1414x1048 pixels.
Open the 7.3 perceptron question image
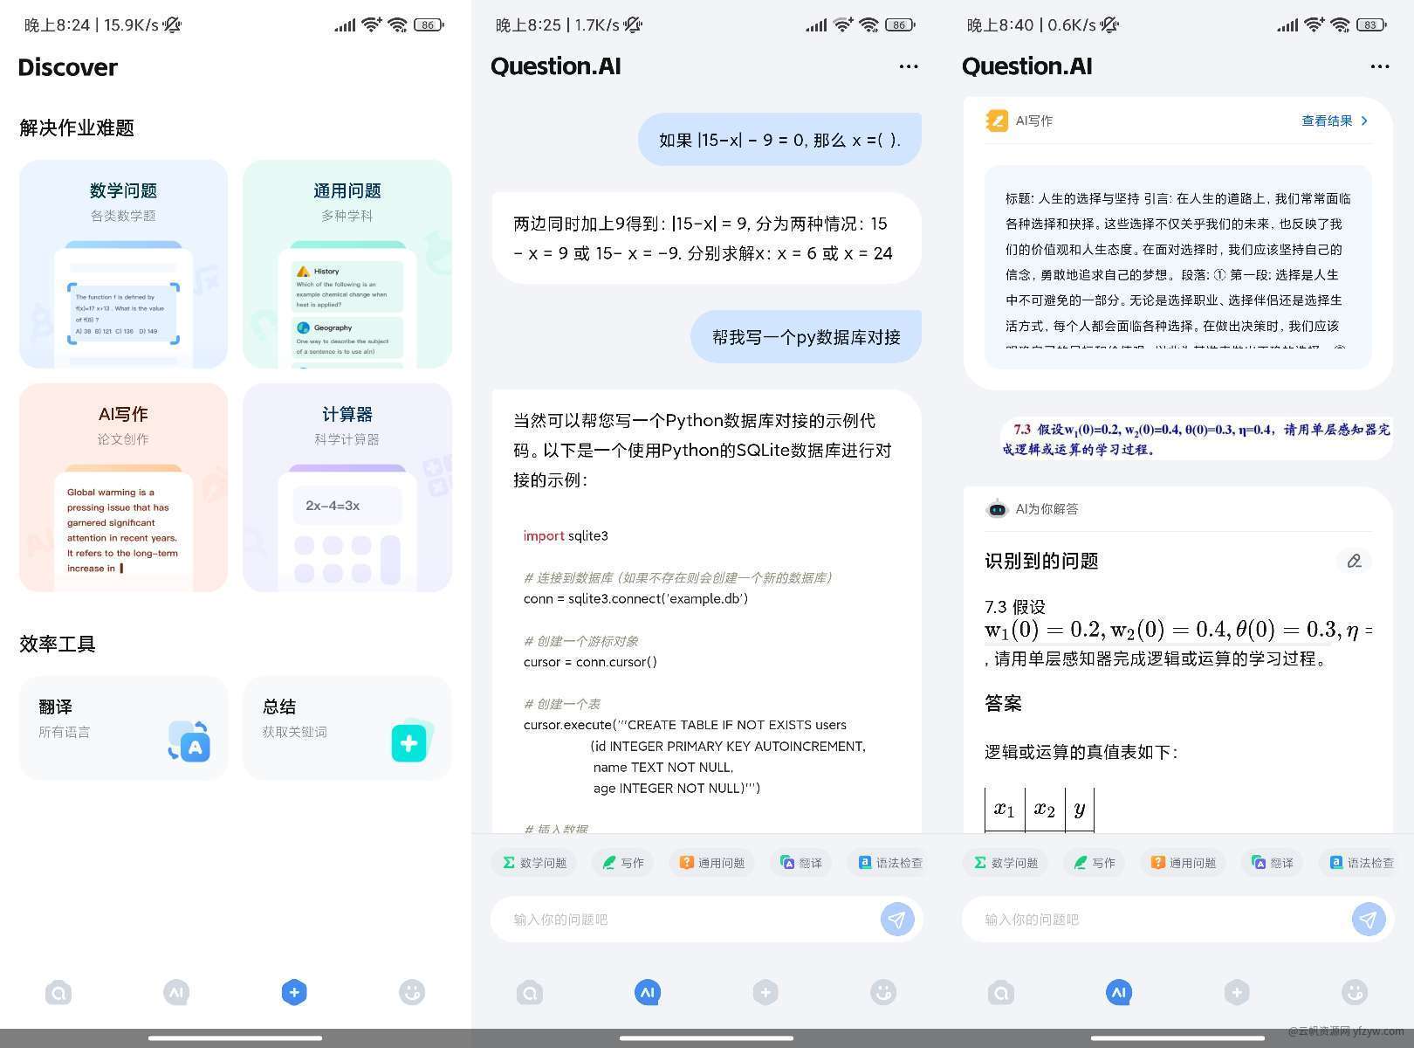[1196, 438]
